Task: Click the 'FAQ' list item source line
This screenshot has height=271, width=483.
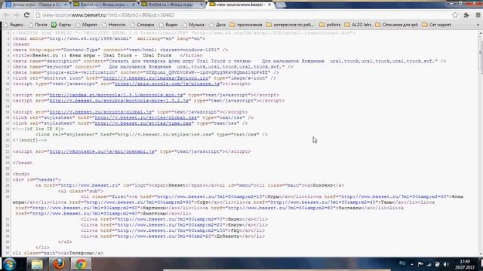Action: 173,230
